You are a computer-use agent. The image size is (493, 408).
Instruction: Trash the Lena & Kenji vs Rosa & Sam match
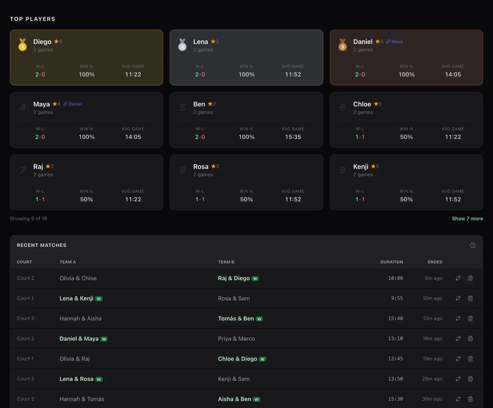[x=470, y=298]
